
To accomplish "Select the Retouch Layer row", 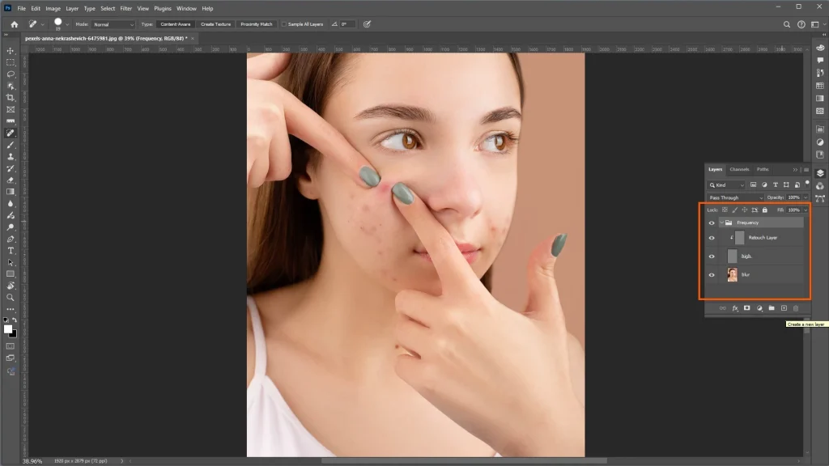I will point(760,238).
